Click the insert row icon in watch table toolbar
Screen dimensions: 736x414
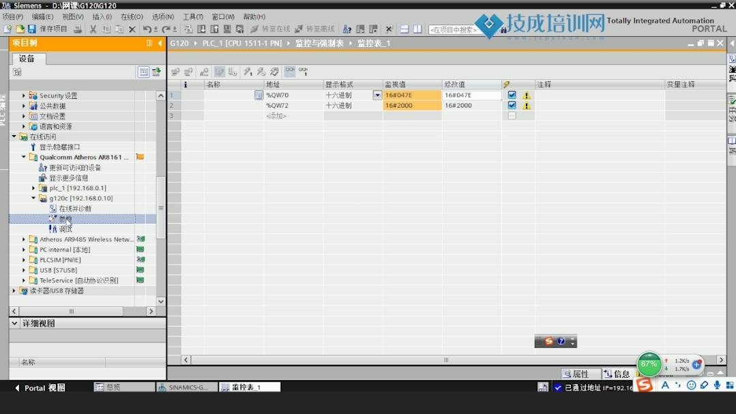tap(175, 72)
